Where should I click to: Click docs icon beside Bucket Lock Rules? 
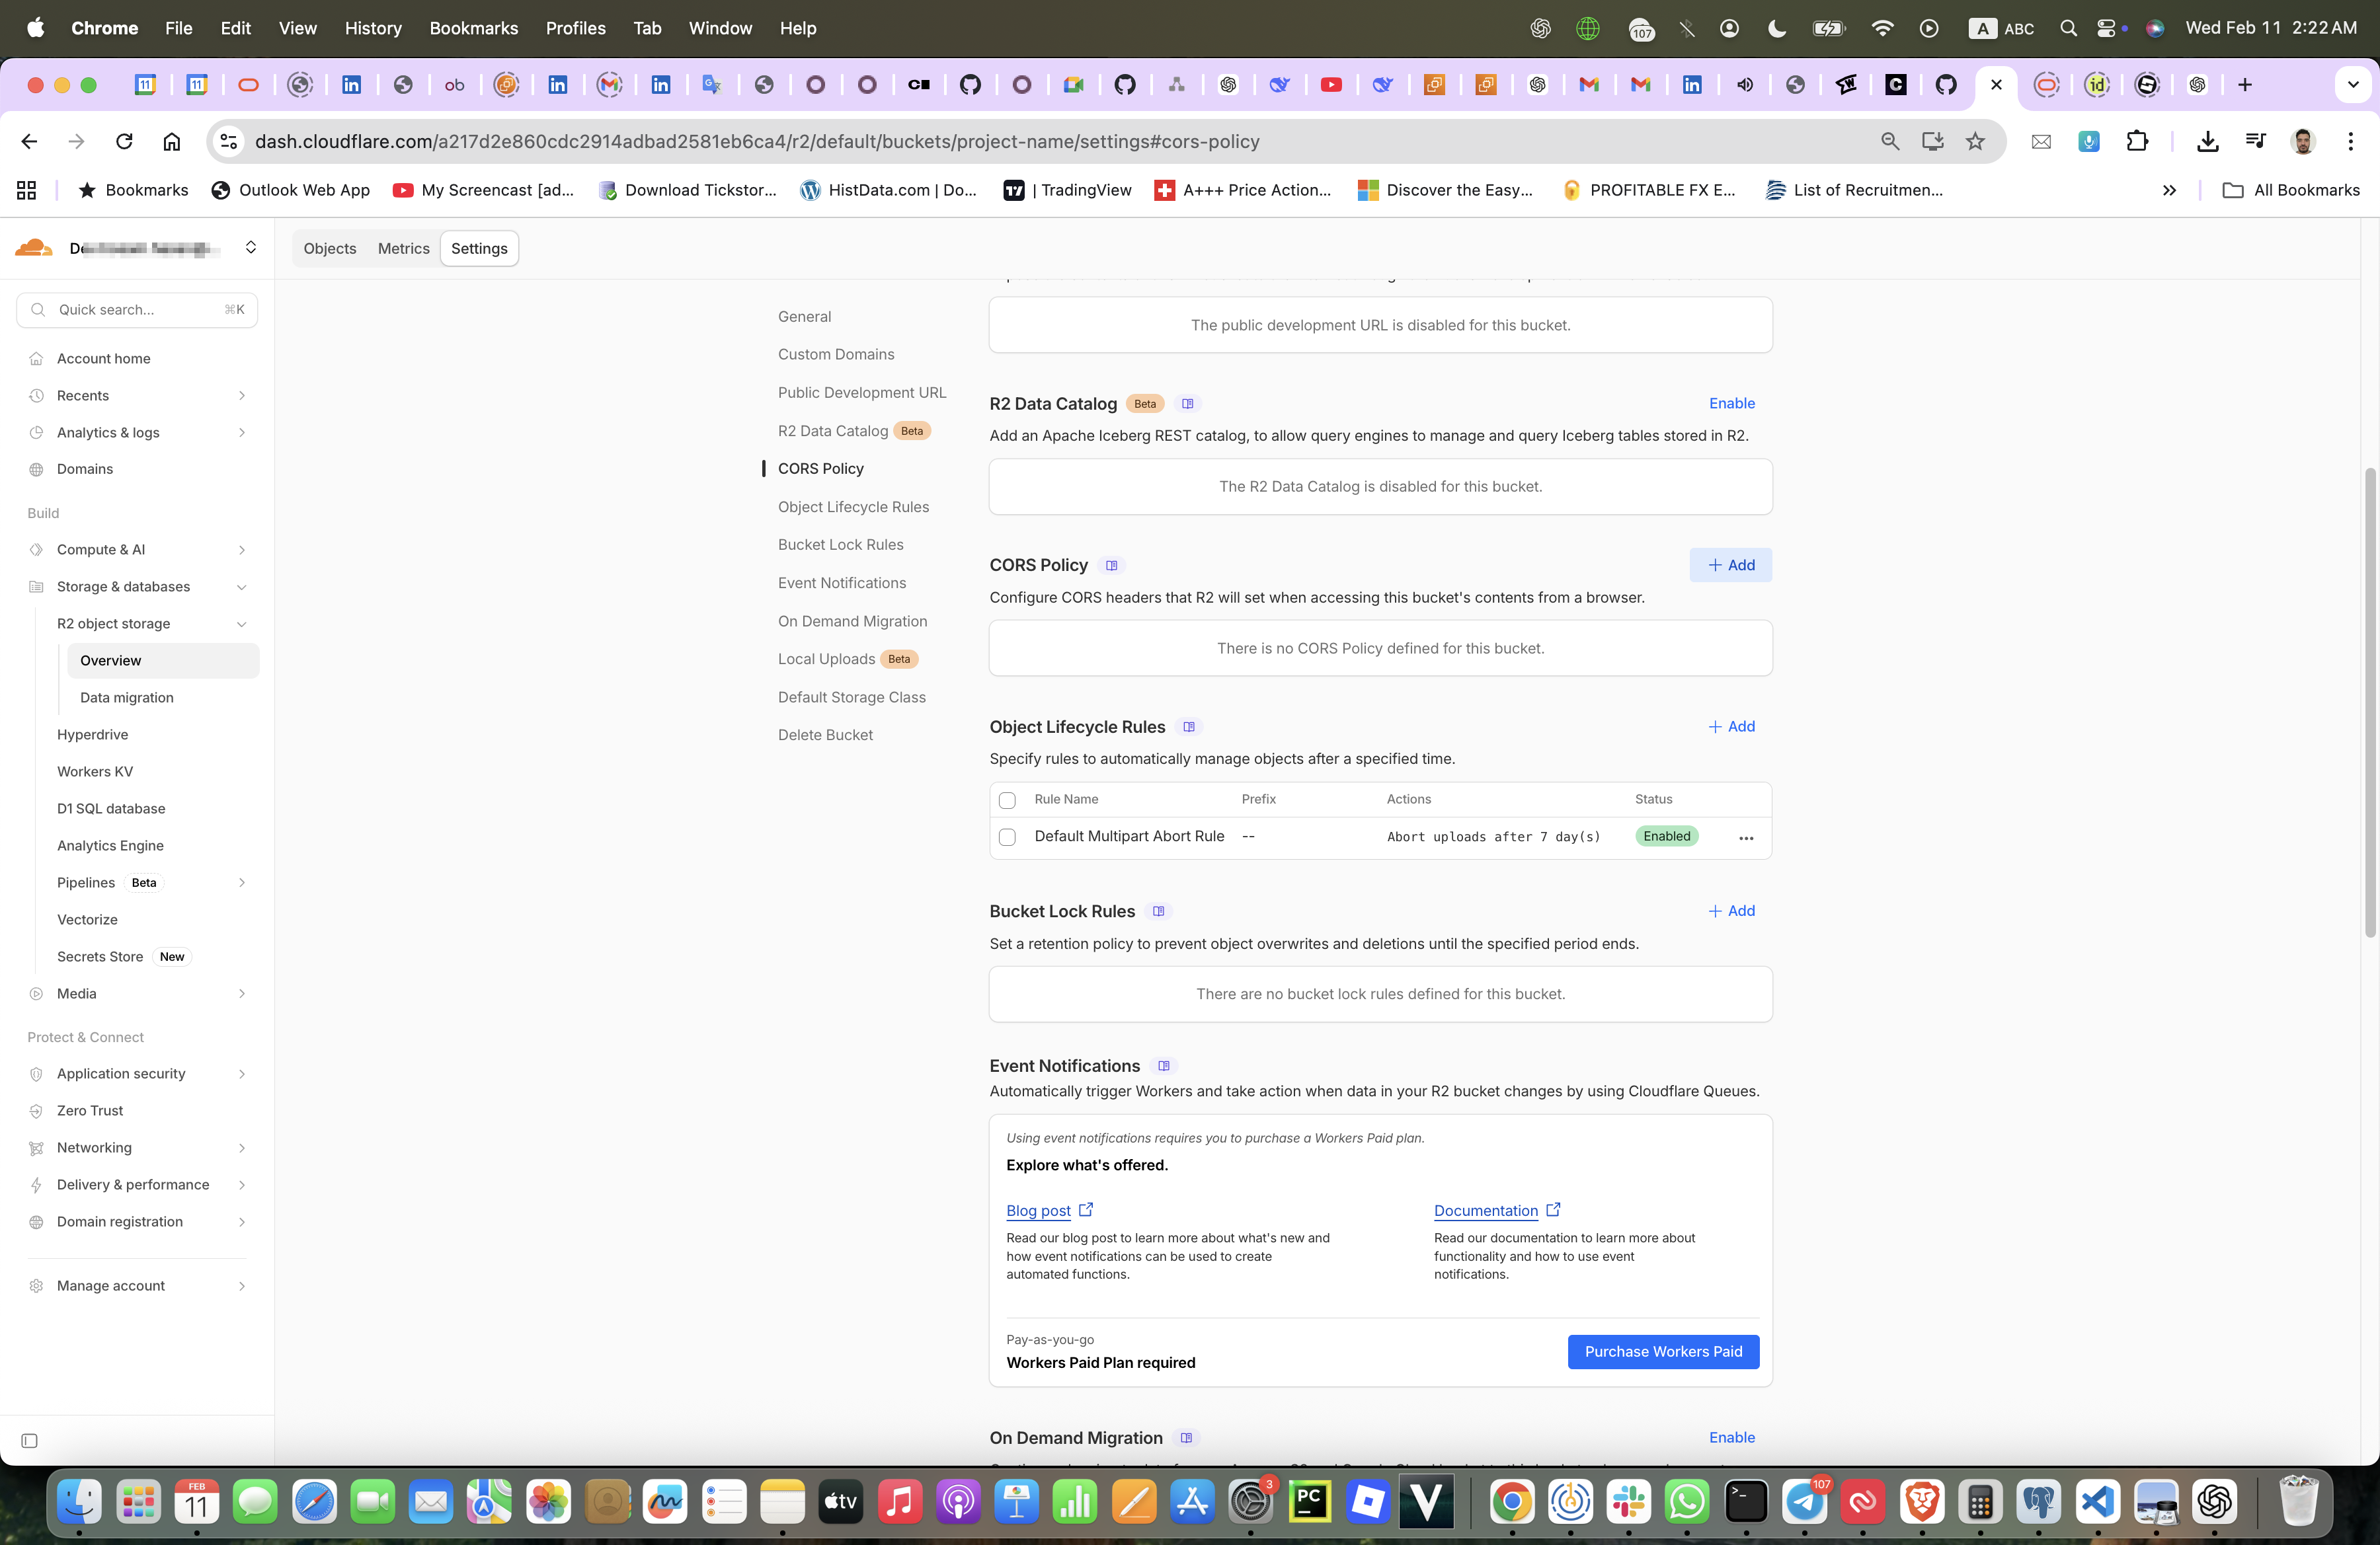tap(1158, 911)
